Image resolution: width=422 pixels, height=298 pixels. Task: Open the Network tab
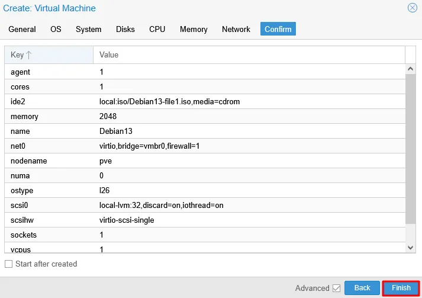(236, 29)
